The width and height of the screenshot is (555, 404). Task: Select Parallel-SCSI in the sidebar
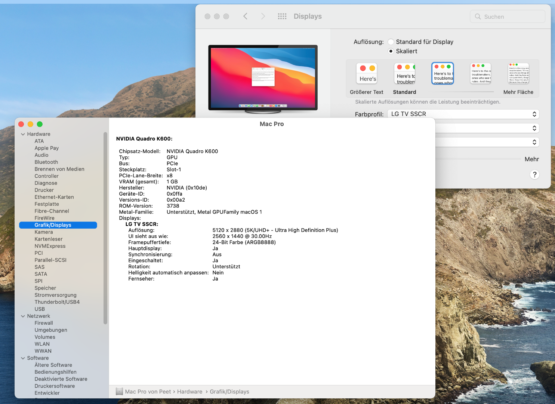(50, 260)
